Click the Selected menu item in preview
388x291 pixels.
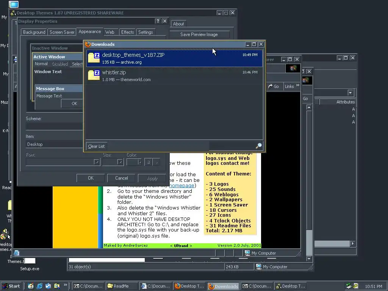(x=77, y=64)
